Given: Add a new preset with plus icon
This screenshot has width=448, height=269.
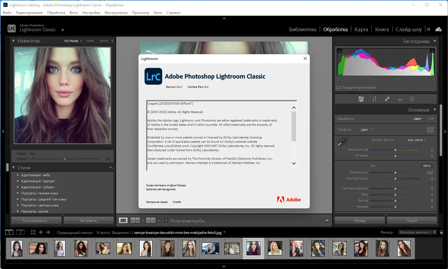Looking at the screenshot, I should tap(111, 168).
